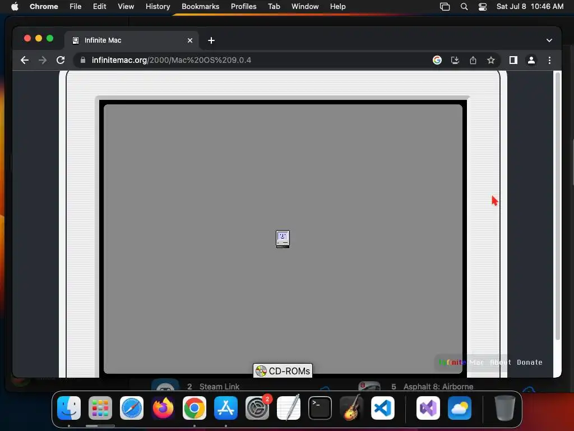This screenshot has height=431, width=574.
Task: Open the Infinite Mac home link
Action: (461, 362)
